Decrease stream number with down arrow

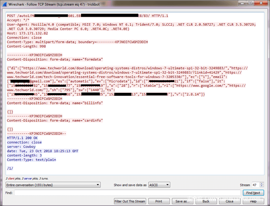[x=262, y=186]
